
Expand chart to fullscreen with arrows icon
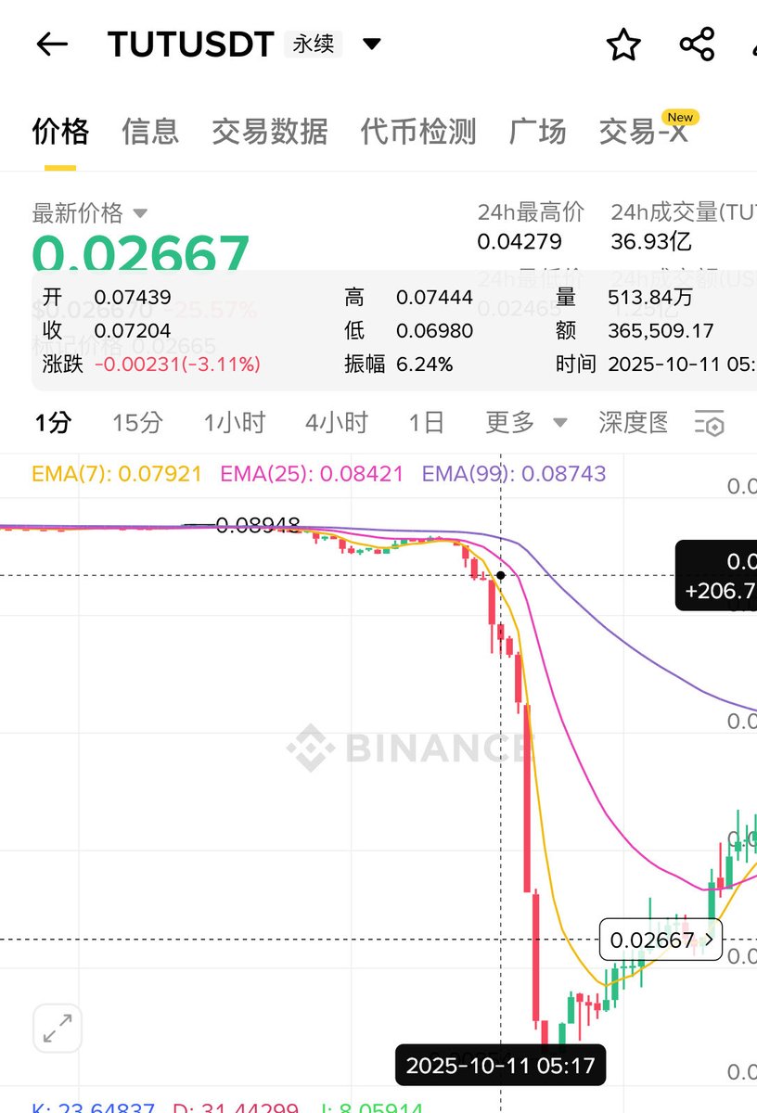[x=58, y=1028]
